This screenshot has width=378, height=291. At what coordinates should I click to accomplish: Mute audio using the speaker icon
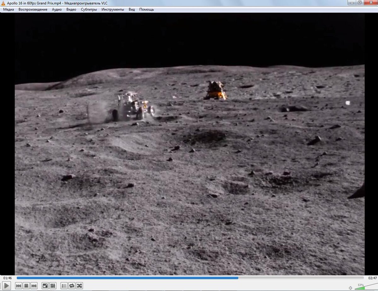pyautogui.click(x=351, y=288)
